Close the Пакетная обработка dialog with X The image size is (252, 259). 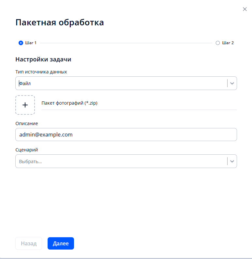(x=245, y=9)
